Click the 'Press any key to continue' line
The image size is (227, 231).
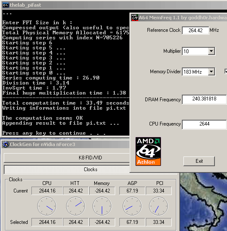click(x=54, y=133)
